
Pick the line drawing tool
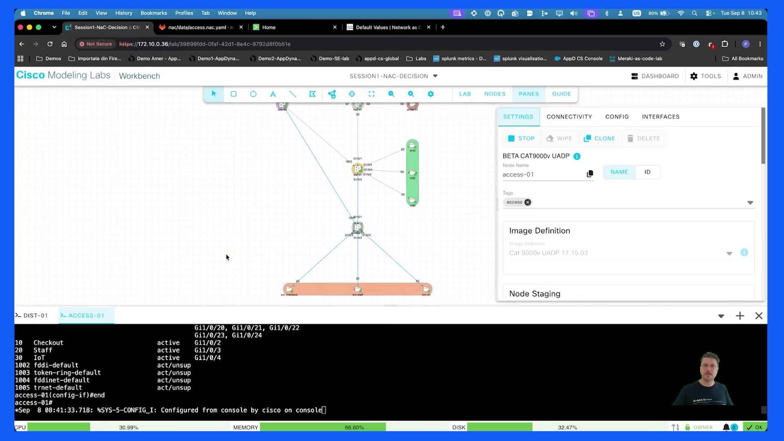[293, 94]
